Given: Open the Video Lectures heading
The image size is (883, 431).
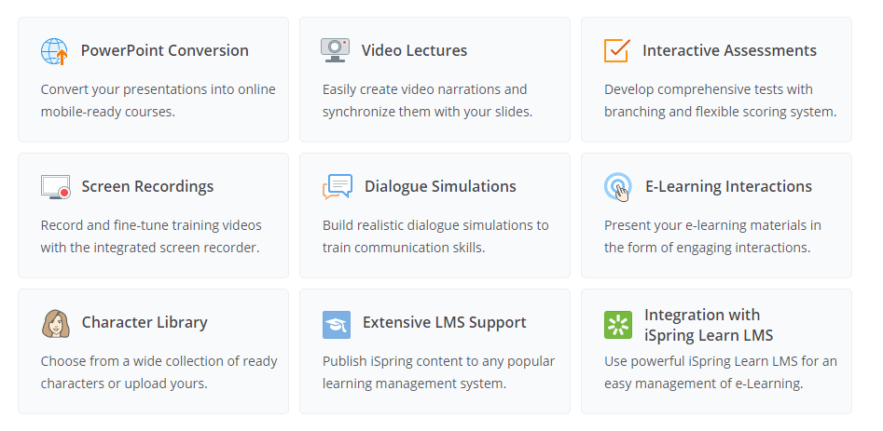Looking at the screenshot, I should pos(414,50).
